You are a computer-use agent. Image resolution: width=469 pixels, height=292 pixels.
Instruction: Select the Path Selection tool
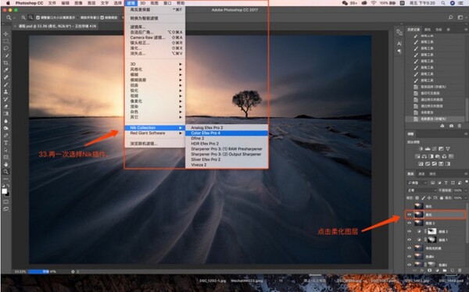(x=5, y=150)
